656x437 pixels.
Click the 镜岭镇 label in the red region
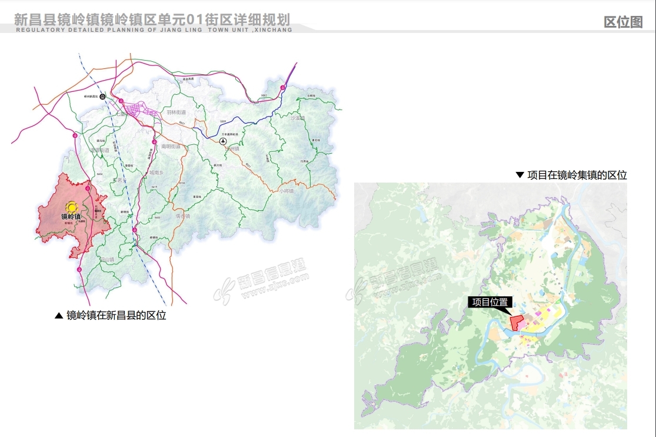(x=71, y=217)
